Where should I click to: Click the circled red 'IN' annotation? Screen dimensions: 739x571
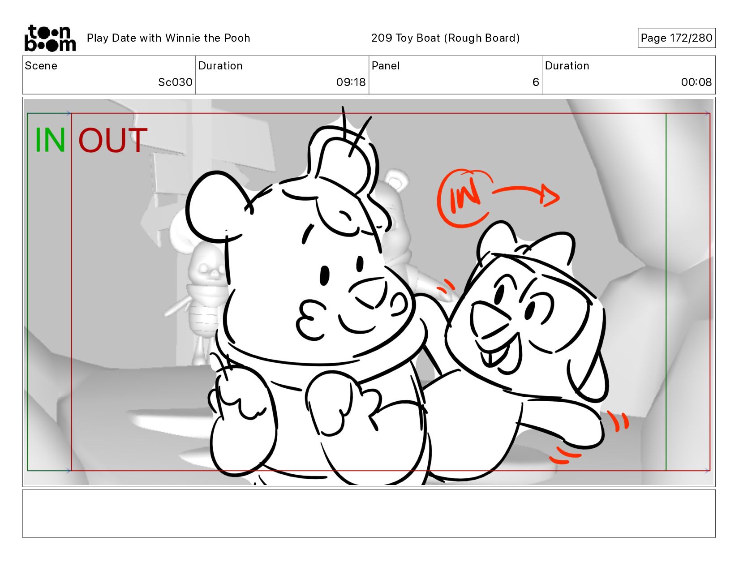[x=464, y=197]
